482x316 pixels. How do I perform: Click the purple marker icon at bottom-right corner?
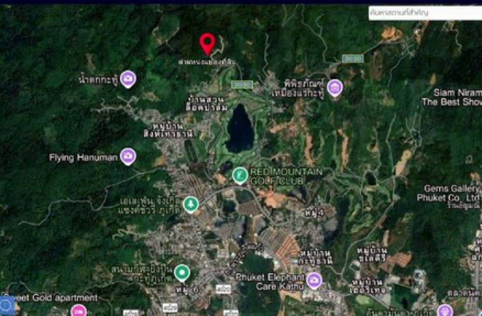[x=444, y=311]
